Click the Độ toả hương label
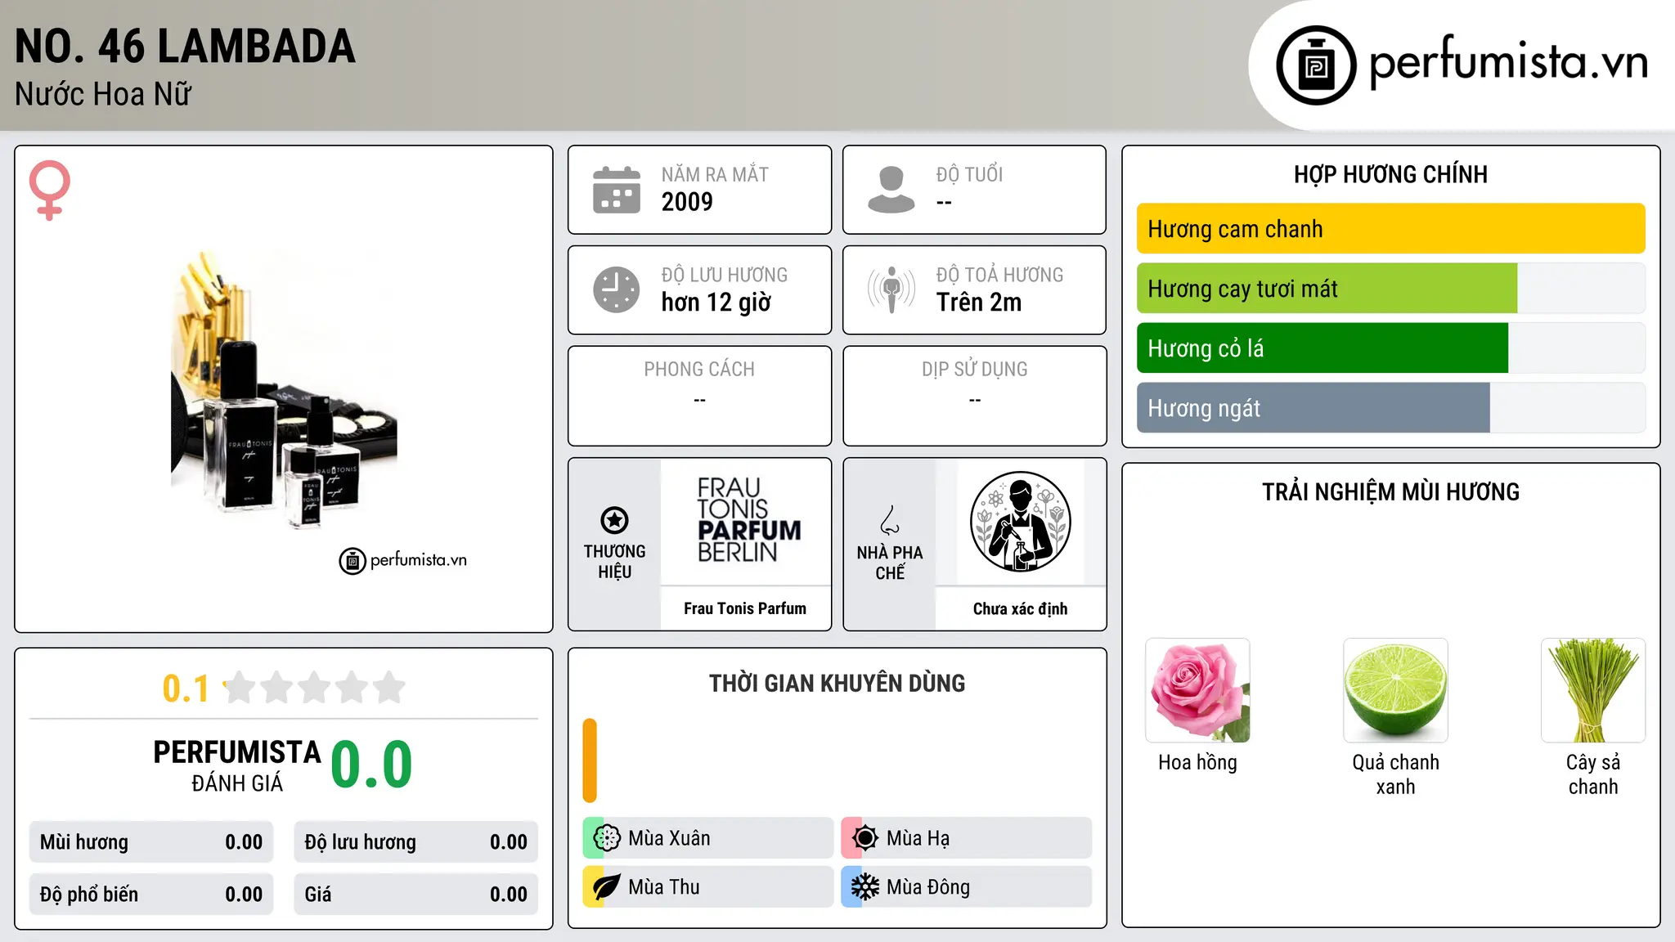 [999, 275]
